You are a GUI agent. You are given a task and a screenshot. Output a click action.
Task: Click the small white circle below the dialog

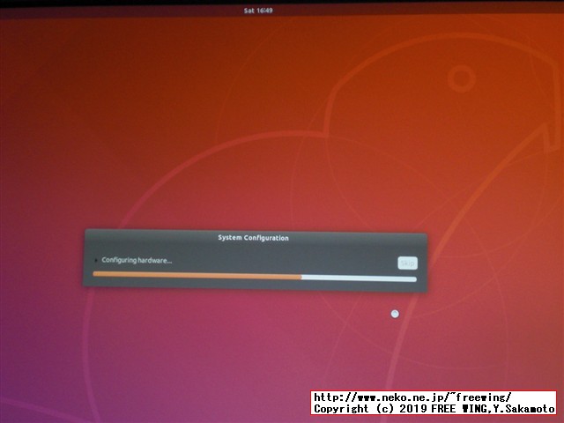click(395, 314)
